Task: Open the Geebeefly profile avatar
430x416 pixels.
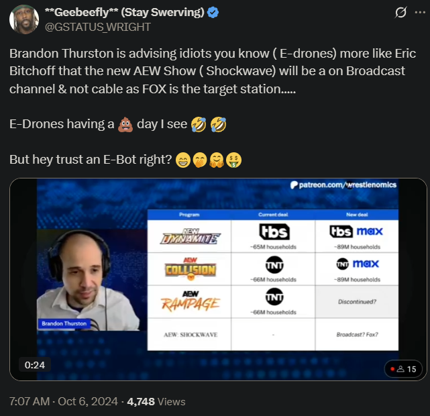Action: pyautogui.click(x=24, y=19)
